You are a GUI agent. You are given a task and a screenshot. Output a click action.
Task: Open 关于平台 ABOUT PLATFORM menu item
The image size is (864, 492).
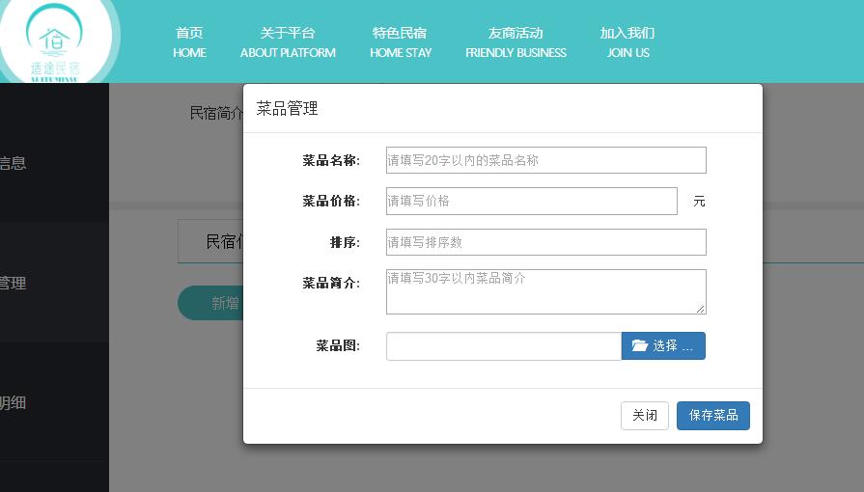(288, 42)
